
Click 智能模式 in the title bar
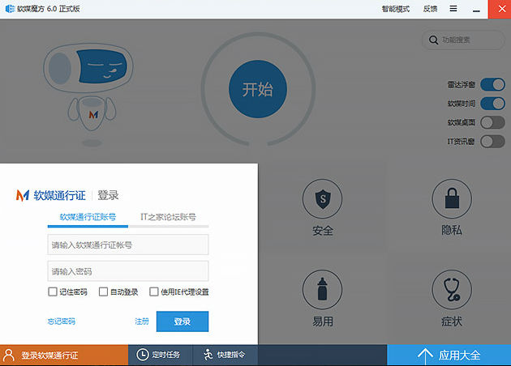[x=396, y=9]
